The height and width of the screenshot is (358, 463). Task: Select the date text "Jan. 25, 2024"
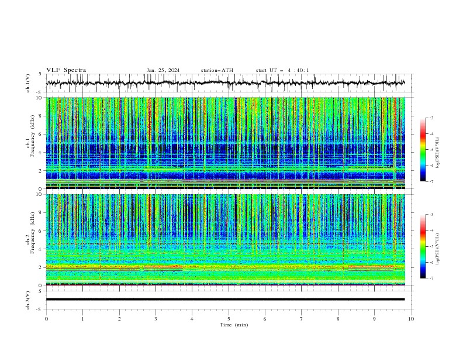tap(163, 70)
